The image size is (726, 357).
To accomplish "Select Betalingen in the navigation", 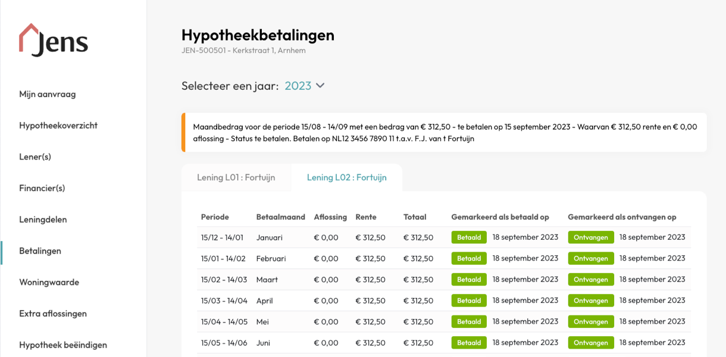I will [x=40, y=250].
